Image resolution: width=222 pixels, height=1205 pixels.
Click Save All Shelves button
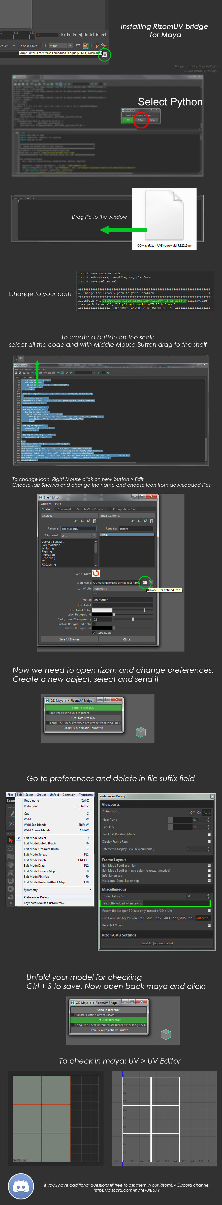pyautogui.click(x=69, y=639)
